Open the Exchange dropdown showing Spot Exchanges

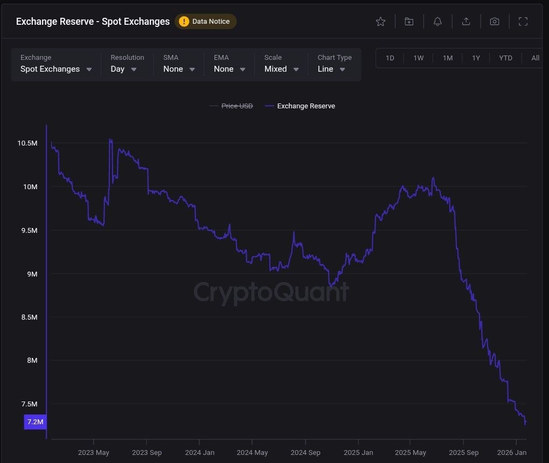(55, 69)
